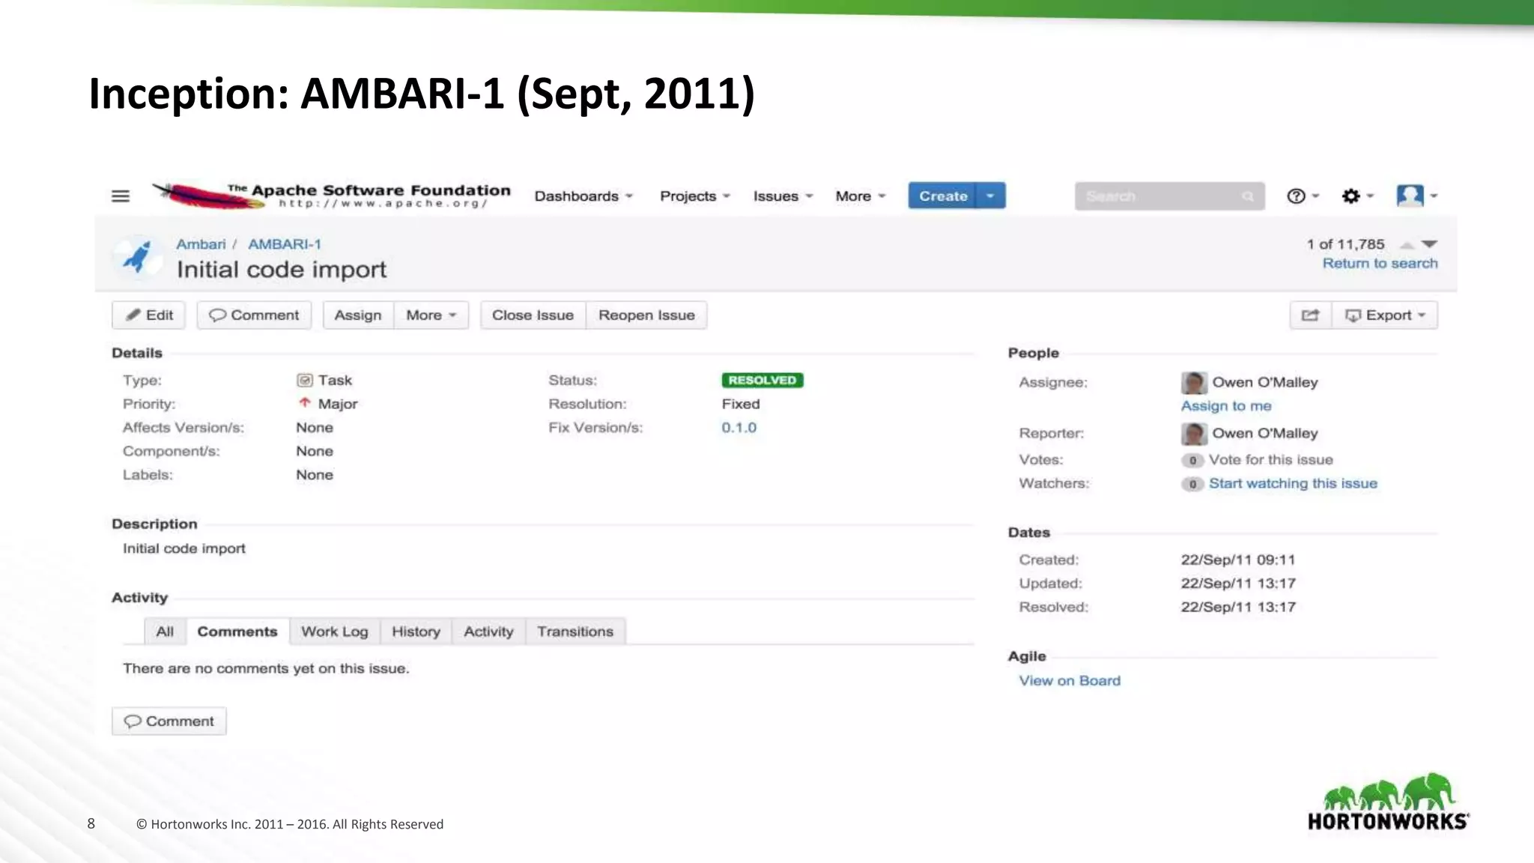The image size is (1534, 863).
Task: Click assignee name Owen O'Malley
Action: point(1265,383)
